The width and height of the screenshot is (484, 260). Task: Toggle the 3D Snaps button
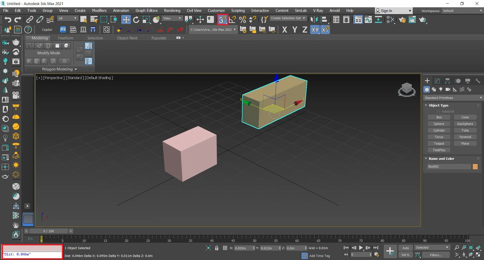[x=222, y=19]
